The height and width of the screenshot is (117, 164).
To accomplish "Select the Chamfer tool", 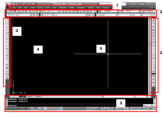I will coord(153,65).
